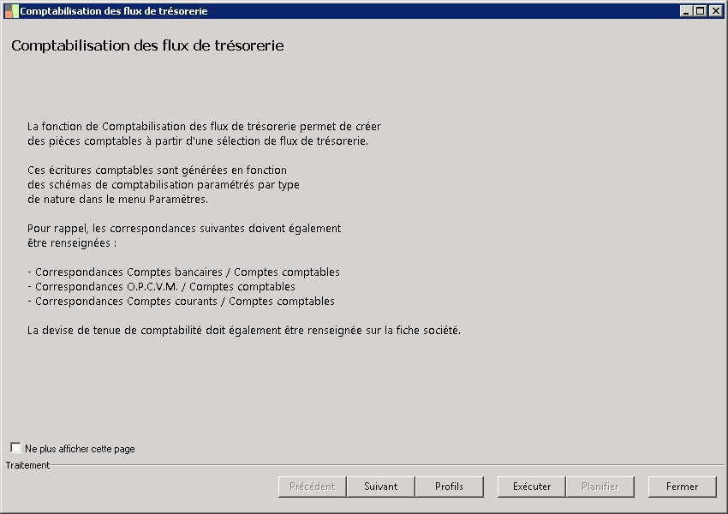This screenshot has width=728, height=514.
Task: Open the Profils button
Action: [x=450, y=487]
